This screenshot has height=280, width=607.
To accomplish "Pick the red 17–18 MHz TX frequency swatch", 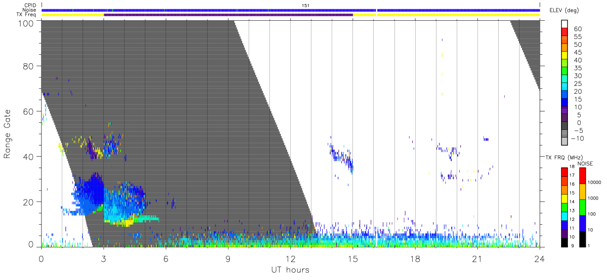I will coord(564,171).
